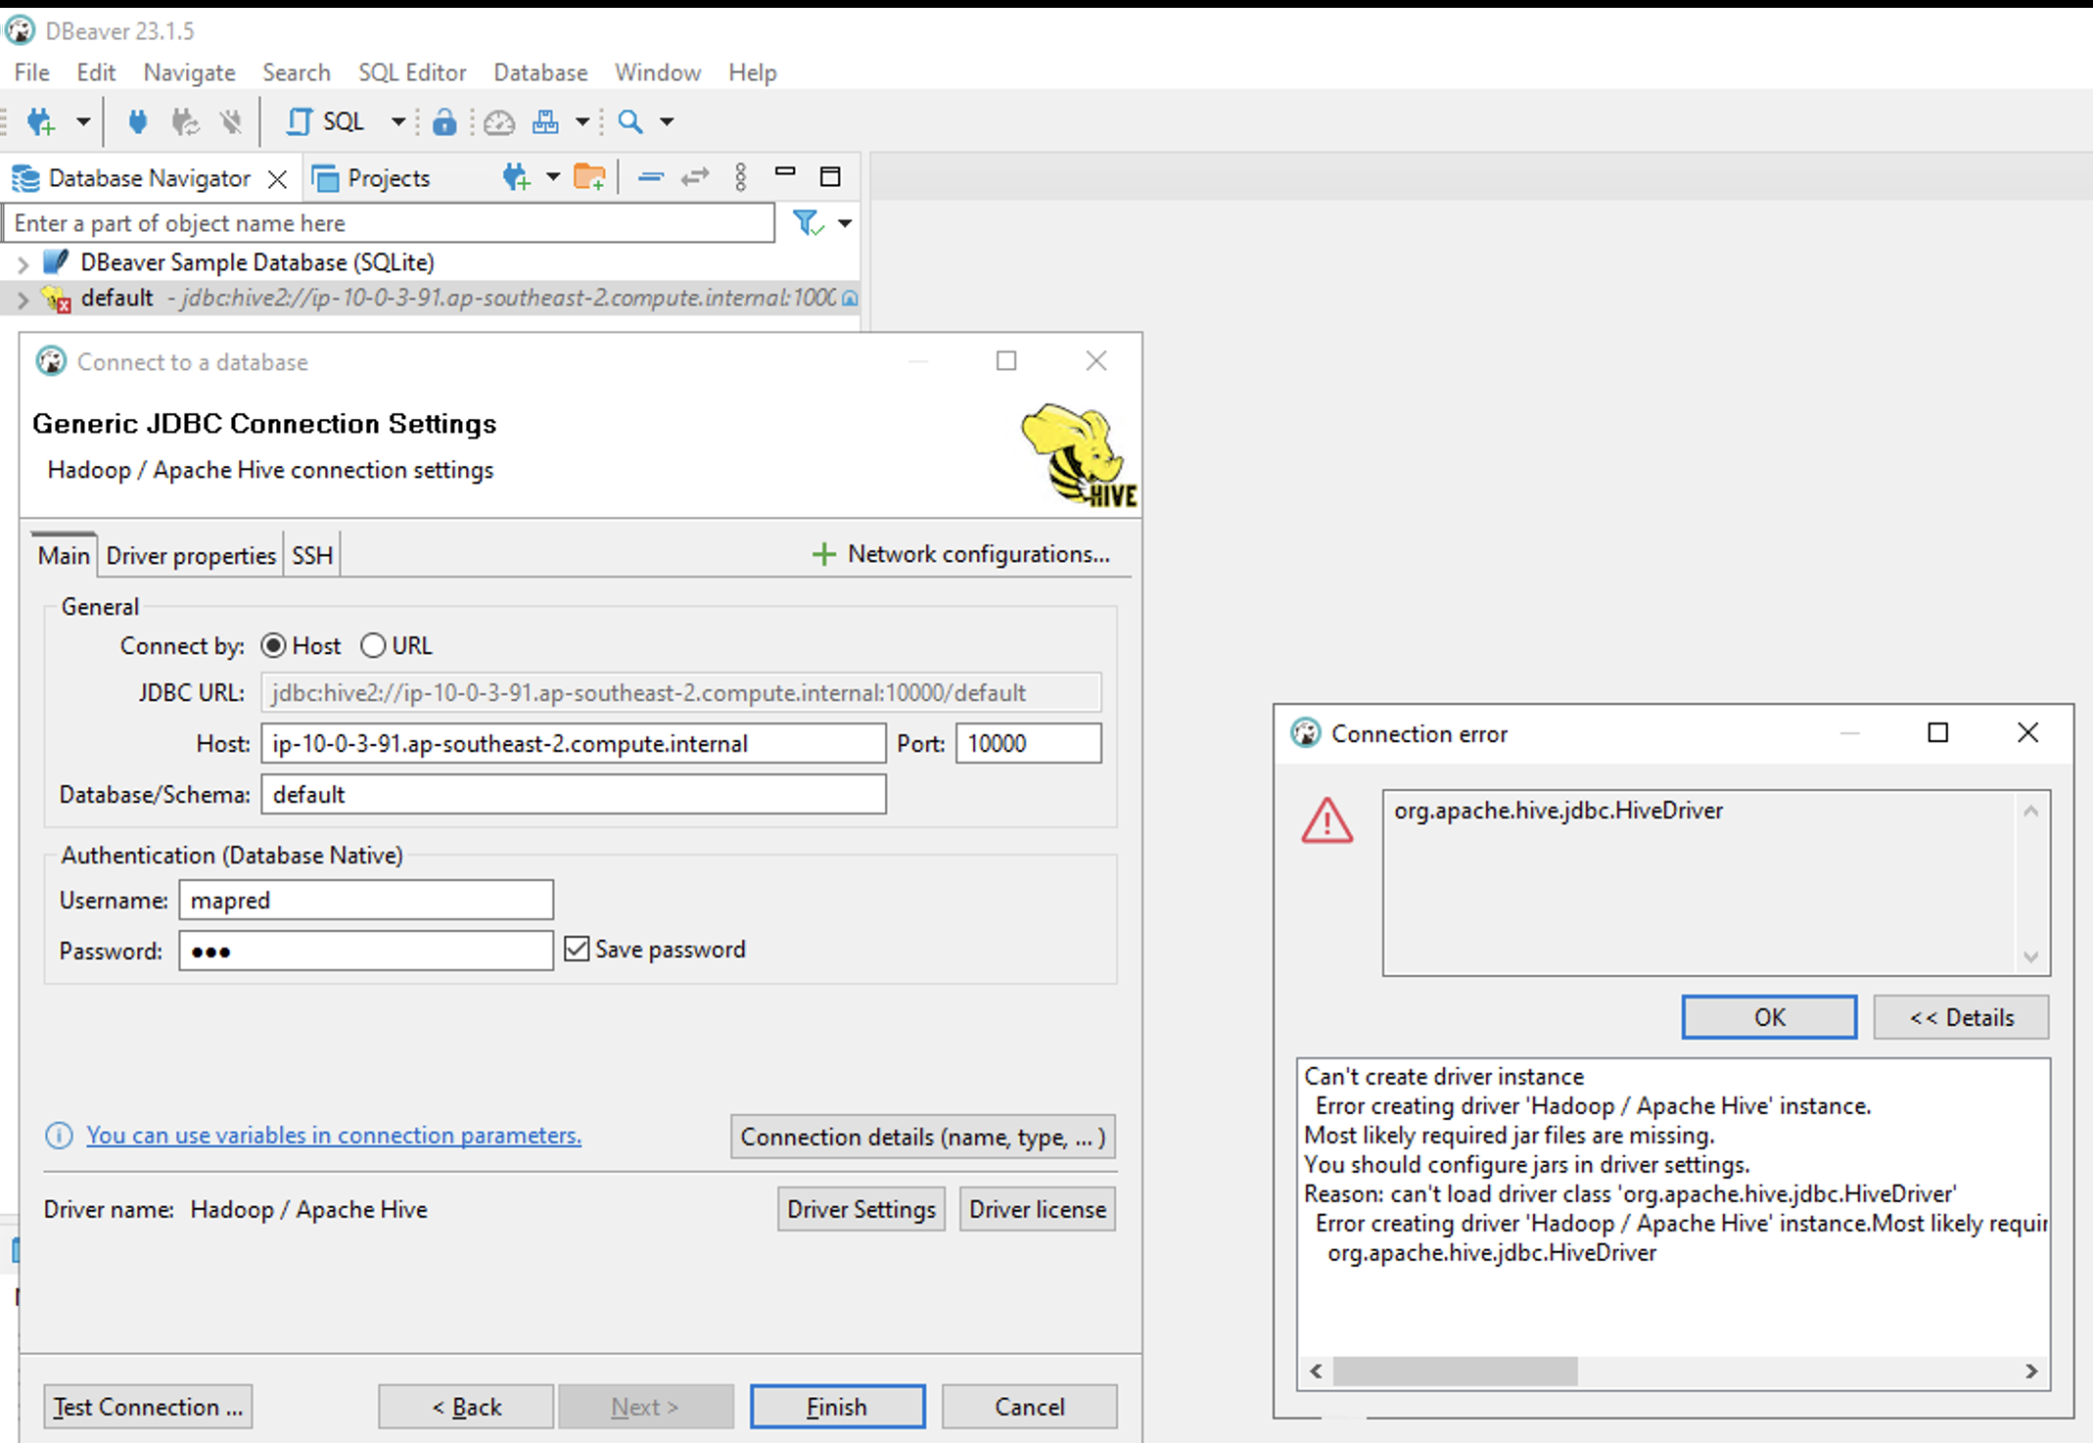2093x1443 pixels.
Task: Open the variables in connection parameters link
Action: 333,1136
